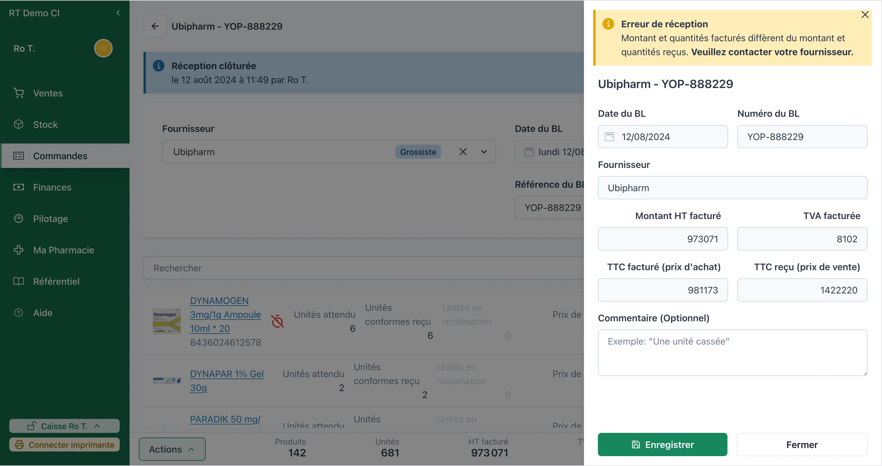Collapse the sidebar with the chevron arrow
This screenshot has width=882, height=466.
pos(118,13)
